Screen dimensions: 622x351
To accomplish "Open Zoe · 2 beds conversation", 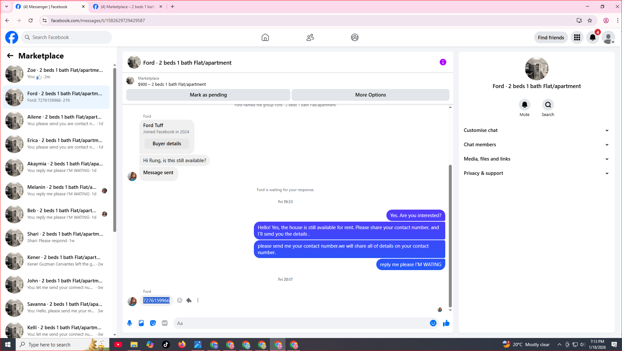I will [x=56, y=73].
